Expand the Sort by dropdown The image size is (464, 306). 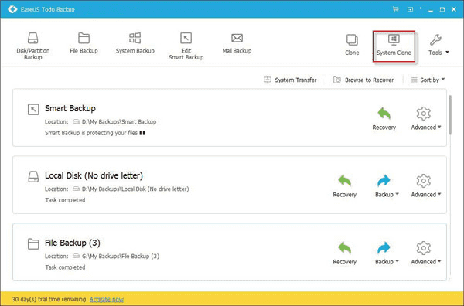pyautogui.click(x=428, y=80)
